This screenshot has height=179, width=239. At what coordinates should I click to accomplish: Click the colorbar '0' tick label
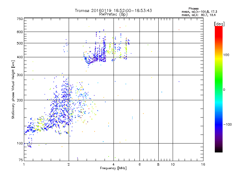click(x=224, y=90)
